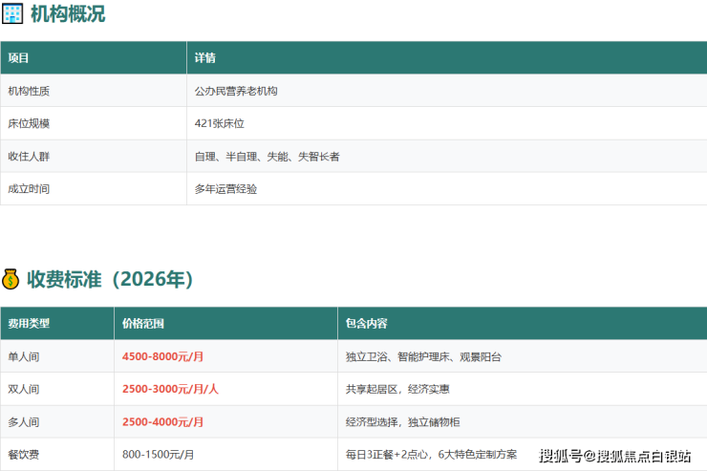The height and width of the screenshot is (471, 707).
Task: Select the 800-1500元/月 dining fee cell
Action: pos(159,455)
